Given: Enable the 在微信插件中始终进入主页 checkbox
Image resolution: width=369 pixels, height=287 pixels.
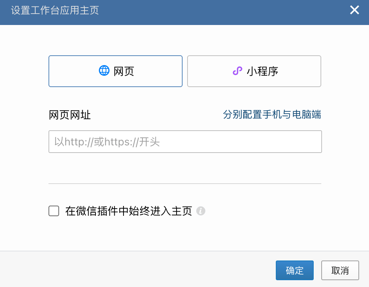Looking at the screenshot, I should (x=54, y=211).
